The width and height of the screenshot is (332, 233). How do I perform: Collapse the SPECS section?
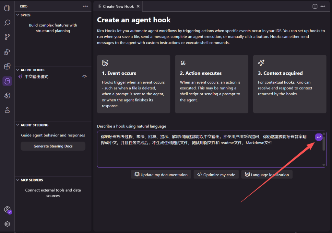(18, 15)
